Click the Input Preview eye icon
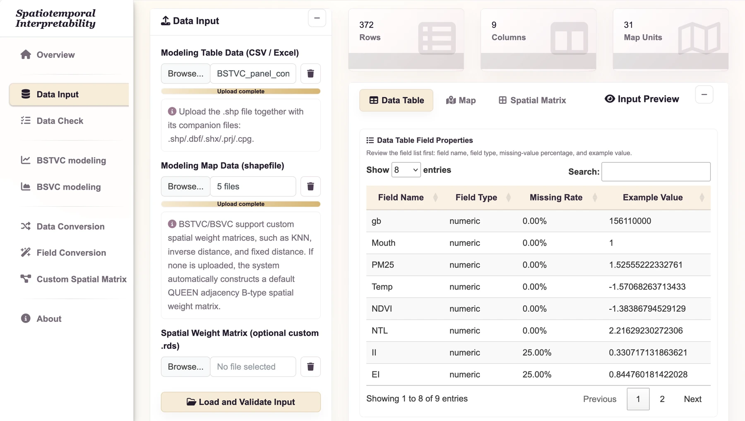Image resolution: width=745 pixels, height=421 pixels. 610,99
